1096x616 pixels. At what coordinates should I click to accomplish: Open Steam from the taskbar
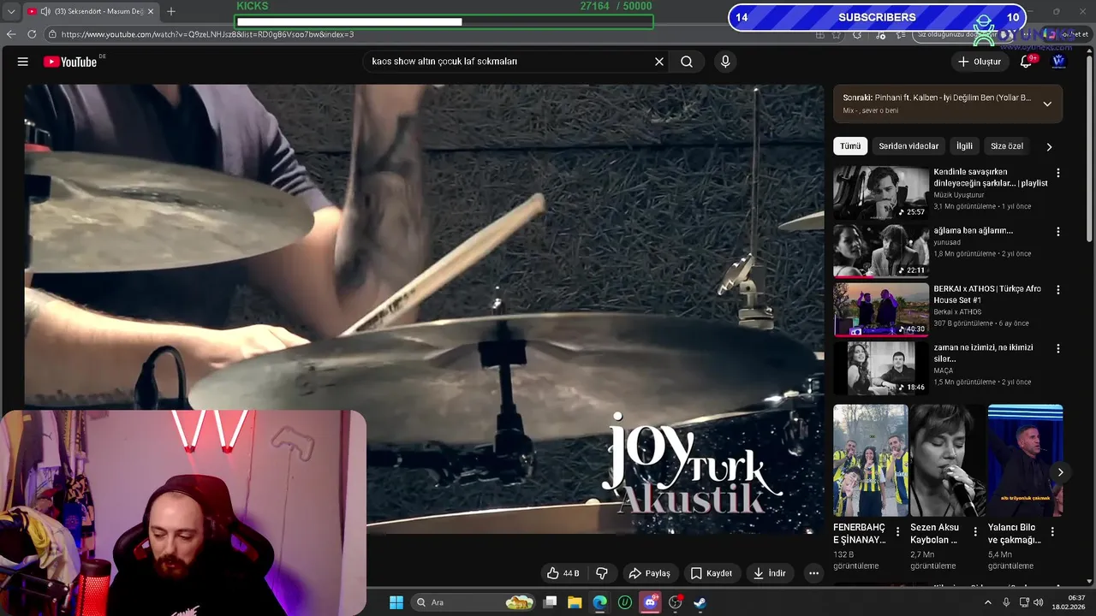point(700,602)
